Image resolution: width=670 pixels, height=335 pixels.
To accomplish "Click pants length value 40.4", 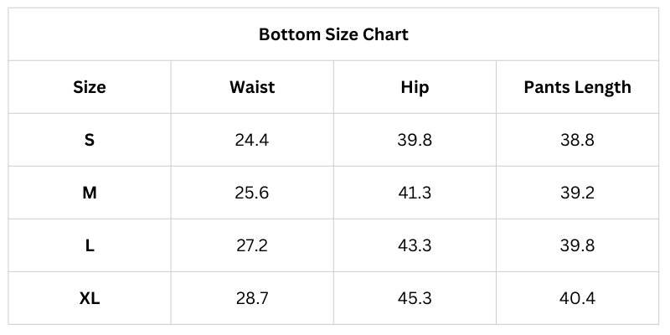I will click(577, 298).
